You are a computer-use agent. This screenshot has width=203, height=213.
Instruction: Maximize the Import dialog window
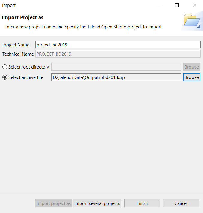point(177,5)
